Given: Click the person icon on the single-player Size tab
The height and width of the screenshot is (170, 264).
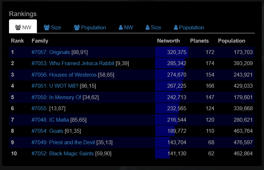Looking at the screenshot, I should point(147,28).
